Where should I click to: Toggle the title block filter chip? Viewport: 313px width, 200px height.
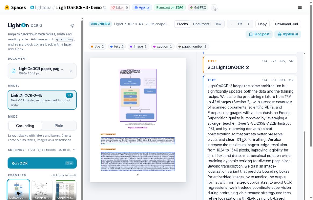[98, 47]
